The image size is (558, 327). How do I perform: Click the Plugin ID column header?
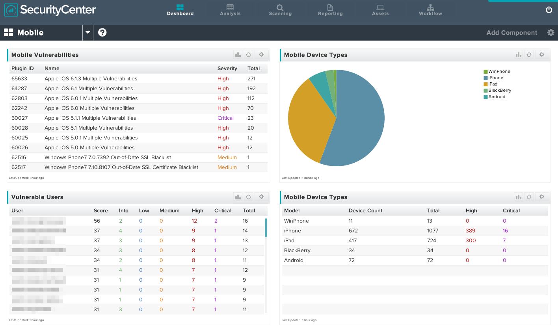coord(22,69)
